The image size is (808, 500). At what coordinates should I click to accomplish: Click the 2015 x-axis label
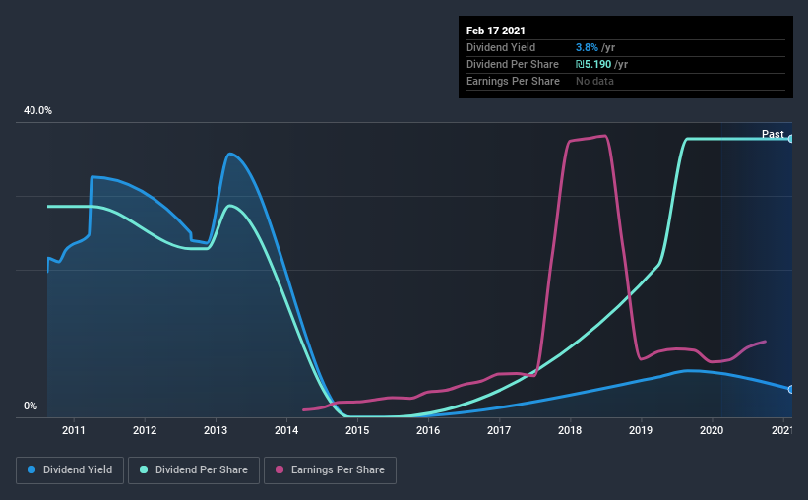357,430
